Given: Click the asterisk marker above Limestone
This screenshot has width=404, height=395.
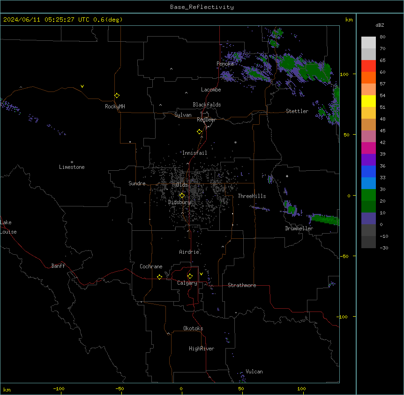Looking at the screenshot, I should (72, 162).
